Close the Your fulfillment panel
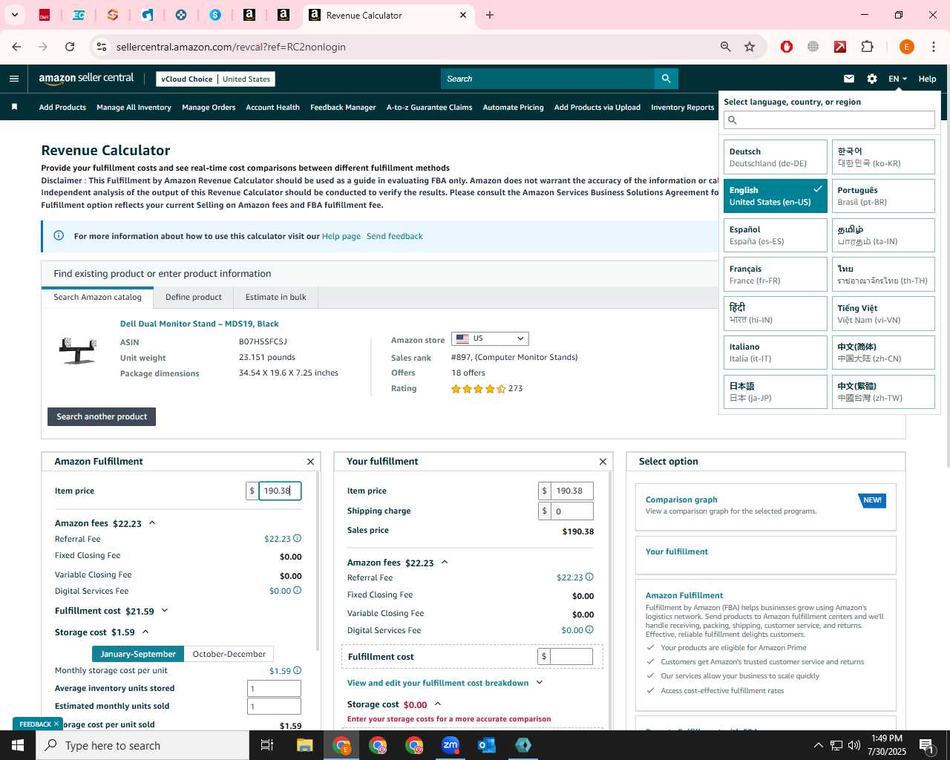Viewport: 950px width, 760px height. (603, 462)
